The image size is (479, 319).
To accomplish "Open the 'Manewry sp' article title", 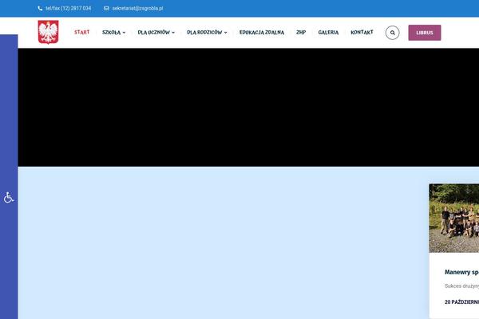I will [461, 272].
